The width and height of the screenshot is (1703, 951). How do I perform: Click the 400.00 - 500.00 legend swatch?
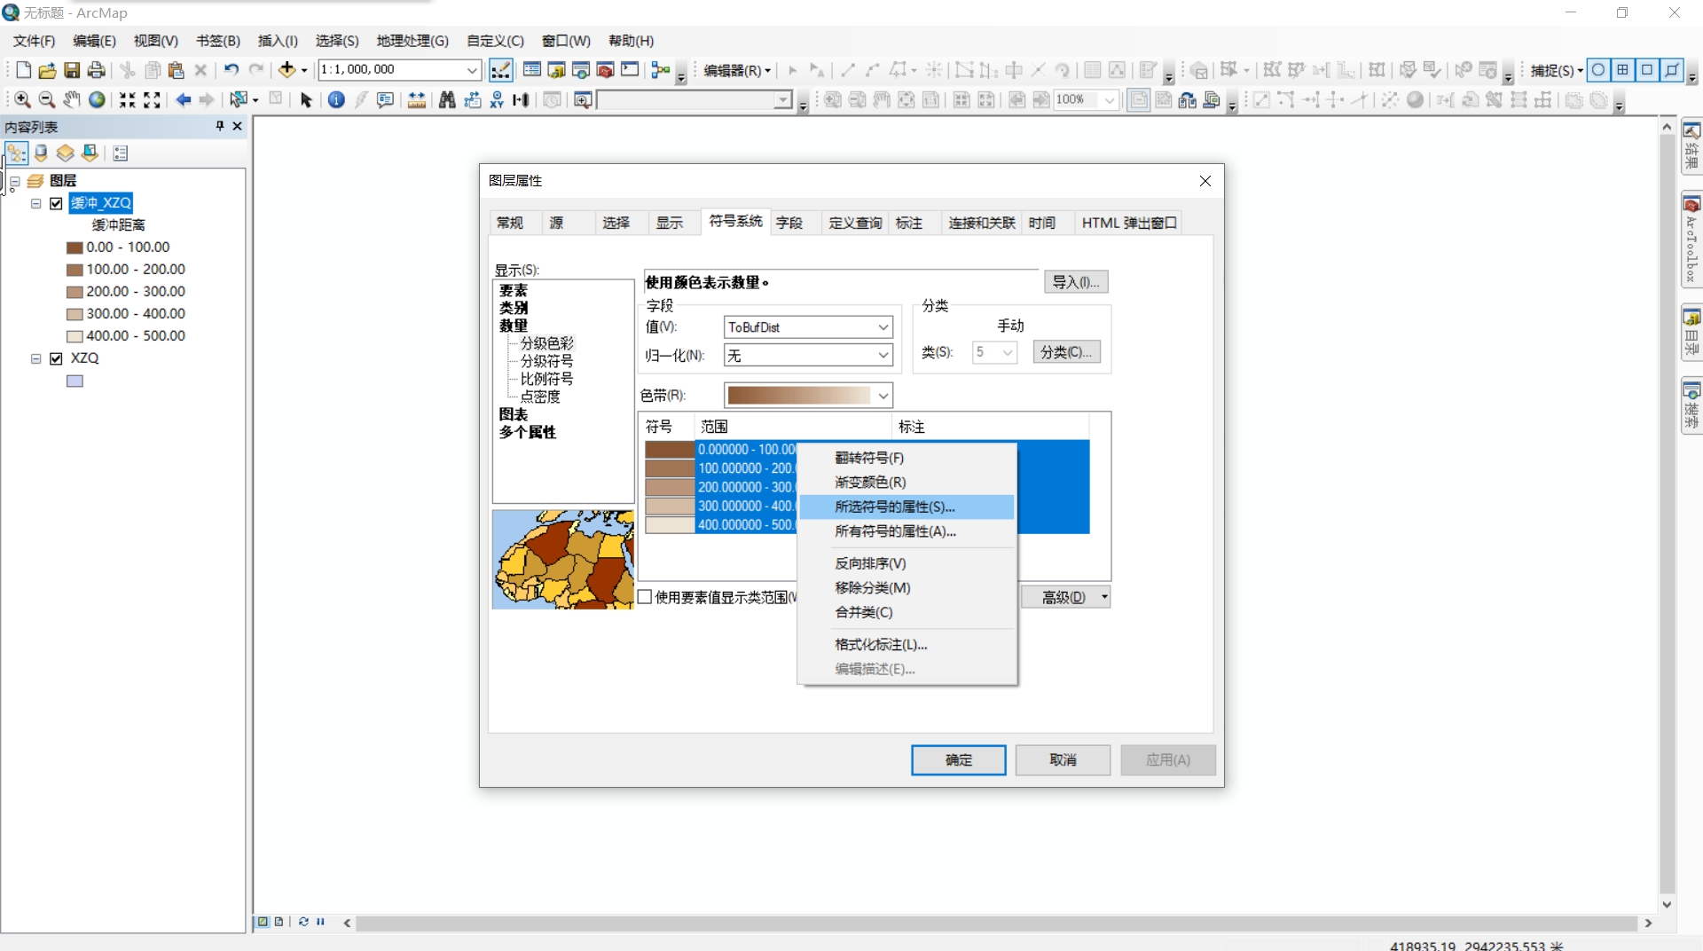(75, 336)
